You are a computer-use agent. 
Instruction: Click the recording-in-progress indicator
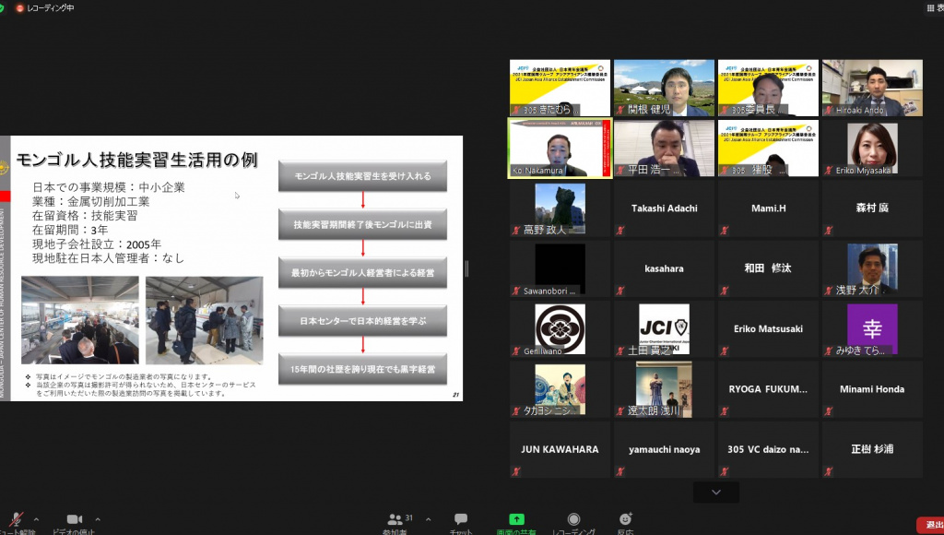[45, 7]
